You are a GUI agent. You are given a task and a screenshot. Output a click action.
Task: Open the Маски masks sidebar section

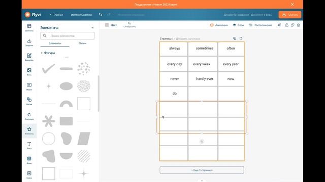click(x=29, y=101)
